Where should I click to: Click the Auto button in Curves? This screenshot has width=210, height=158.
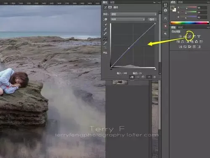[x=152, y=19]
